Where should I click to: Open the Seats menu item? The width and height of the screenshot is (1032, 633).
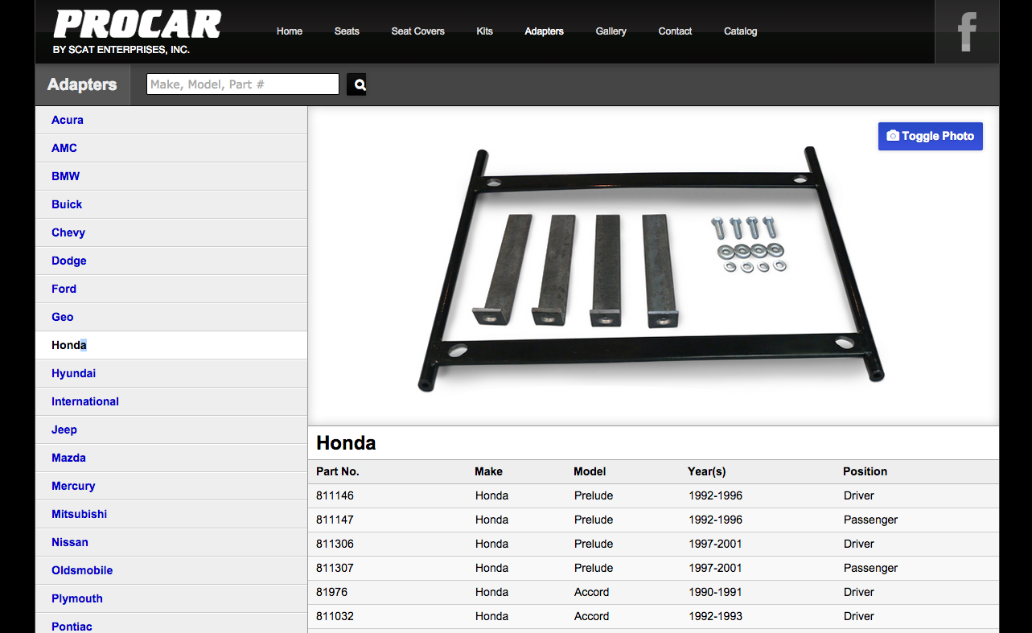click(347, 31)
